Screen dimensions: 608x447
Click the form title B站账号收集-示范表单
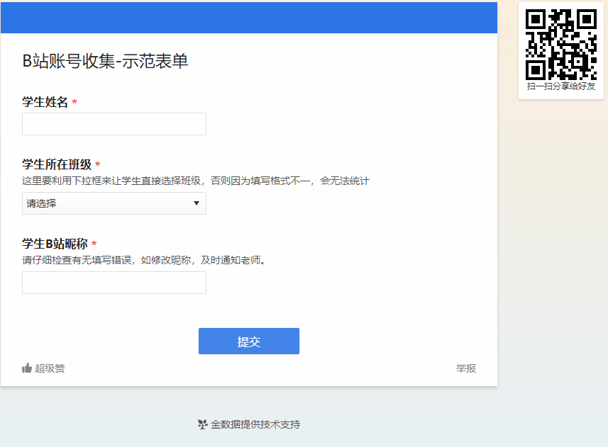pos(105,62)
